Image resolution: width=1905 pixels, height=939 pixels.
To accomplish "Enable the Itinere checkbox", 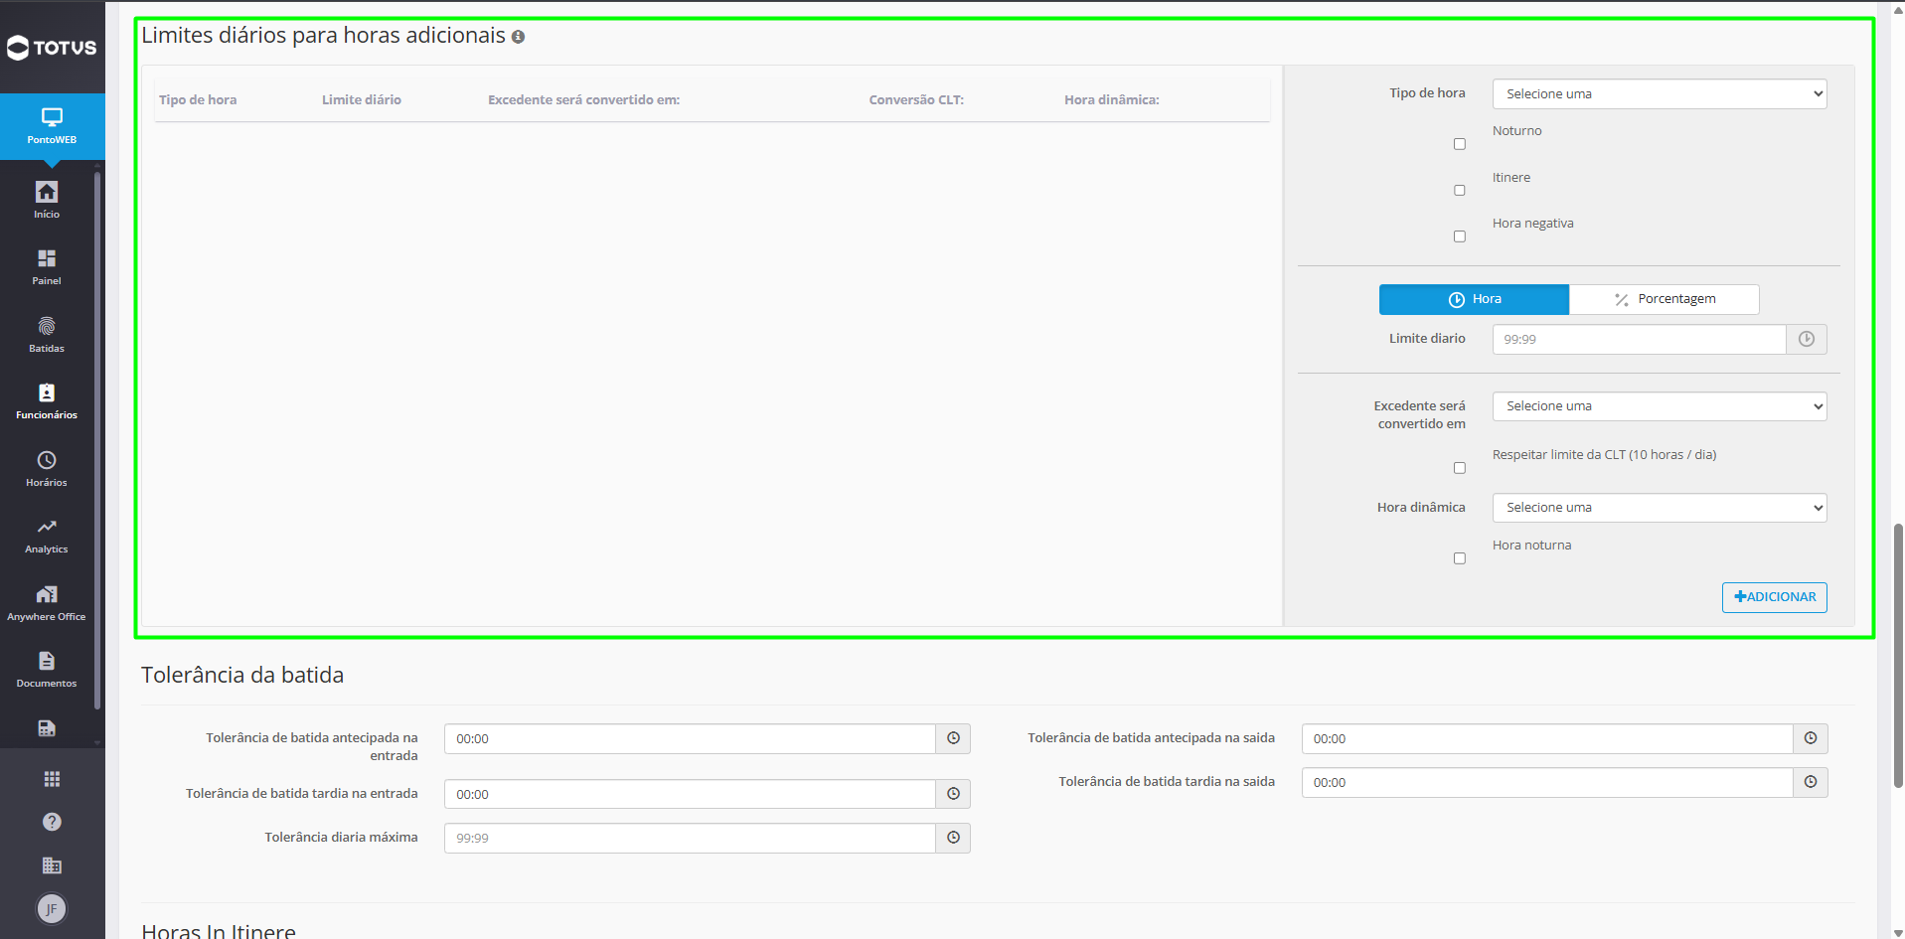I will (x=1459, y=190).
